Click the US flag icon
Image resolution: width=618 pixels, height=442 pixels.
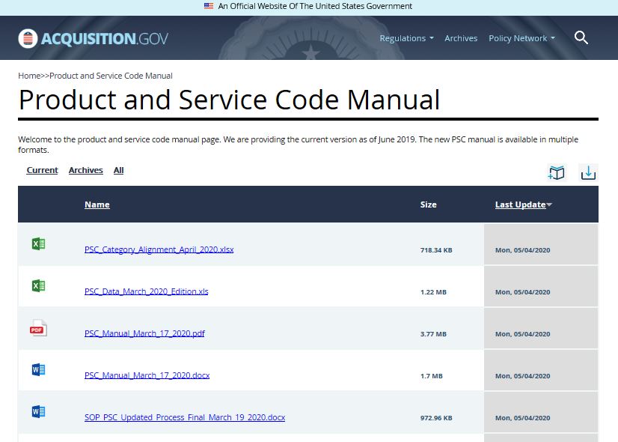coord(209,6)
